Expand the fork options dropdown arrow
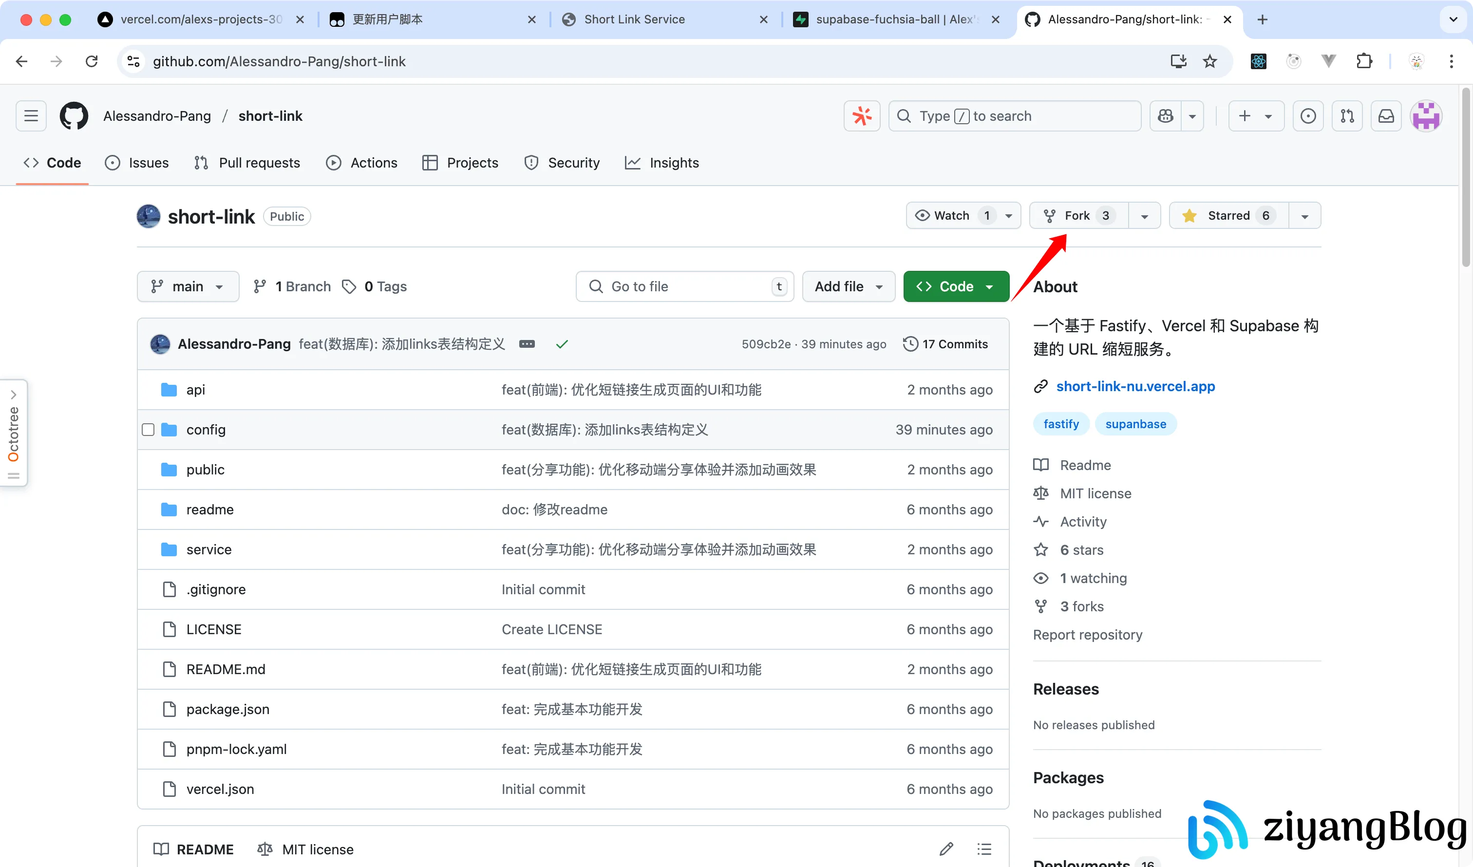1473x867 pixels. [1145, 216]
